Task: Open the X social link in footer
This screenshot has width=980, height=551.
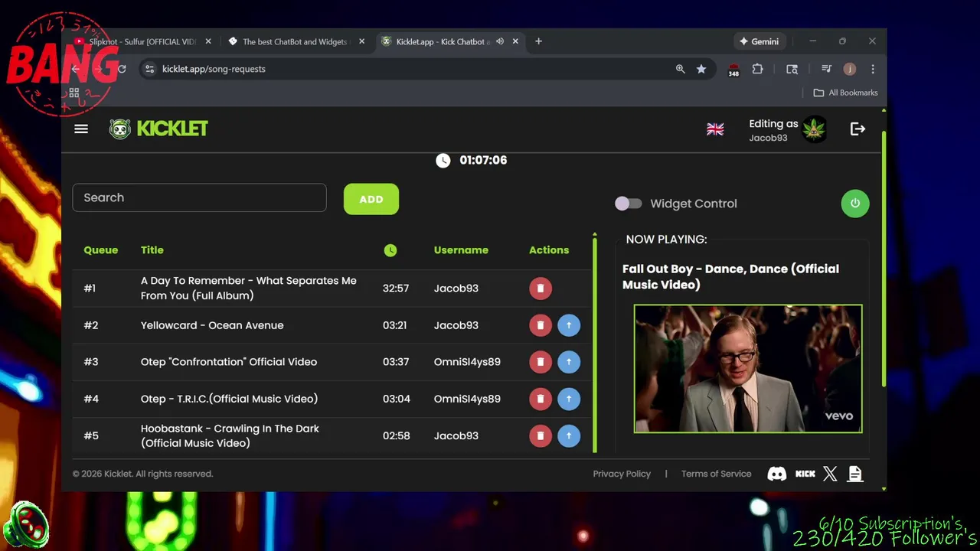Action: (x=830, y=474)
